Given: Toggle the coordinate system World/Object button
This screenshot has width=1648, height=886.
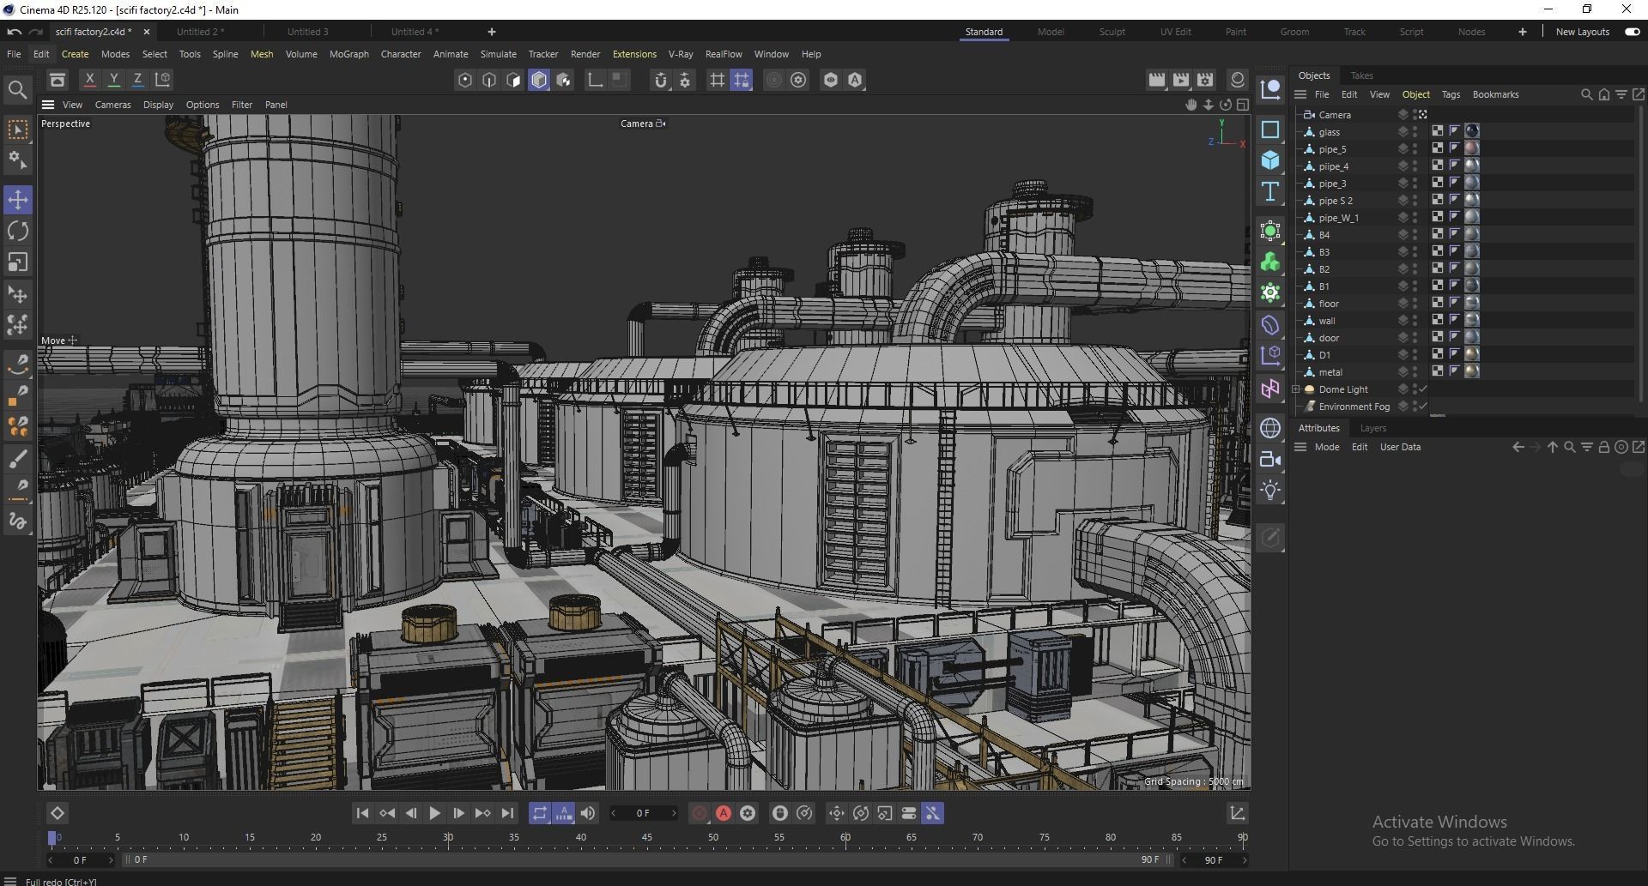Looking at the screenshot, I should pos(162,80).
